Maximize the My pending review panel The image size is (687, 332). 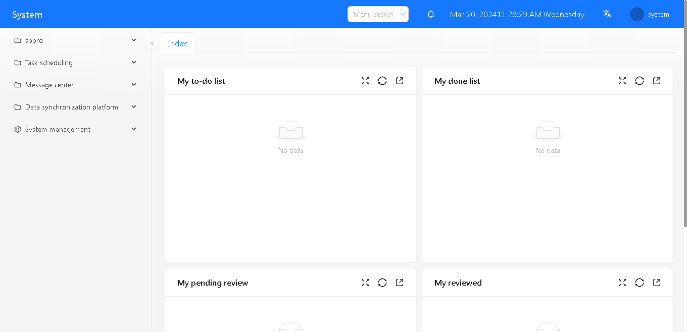pos(365,283)
